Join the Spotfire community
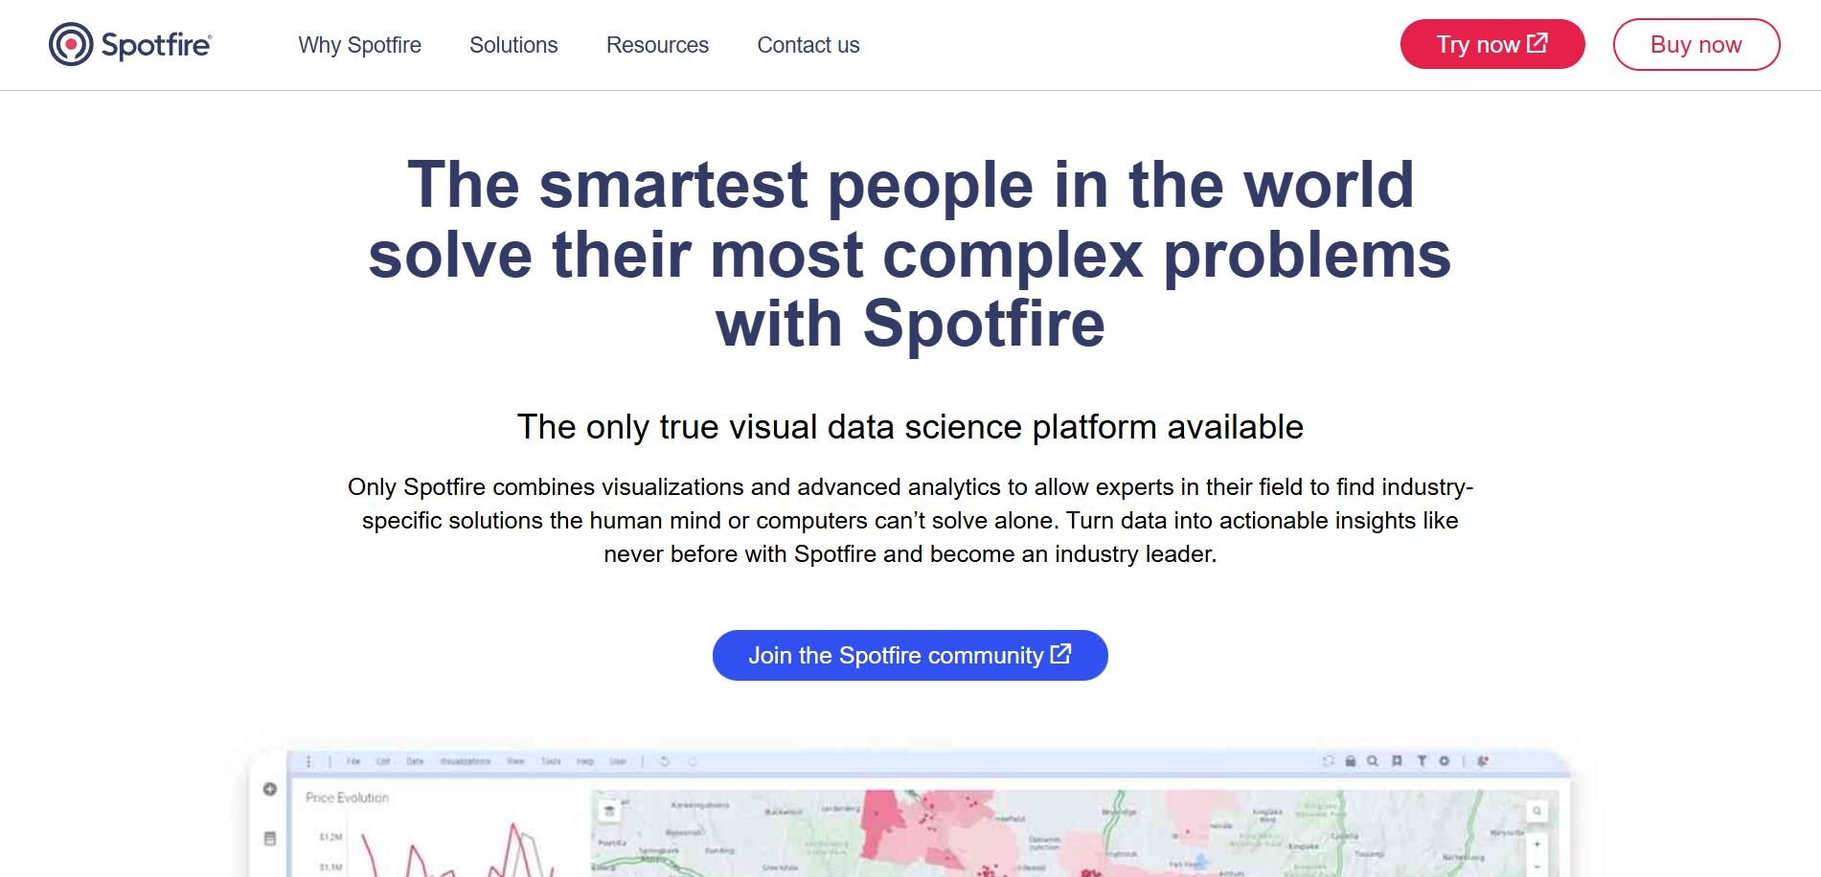 [909, 656]
